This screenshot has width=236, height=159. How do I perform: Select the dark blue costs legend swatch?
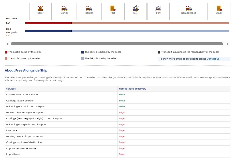click(83, 52)
